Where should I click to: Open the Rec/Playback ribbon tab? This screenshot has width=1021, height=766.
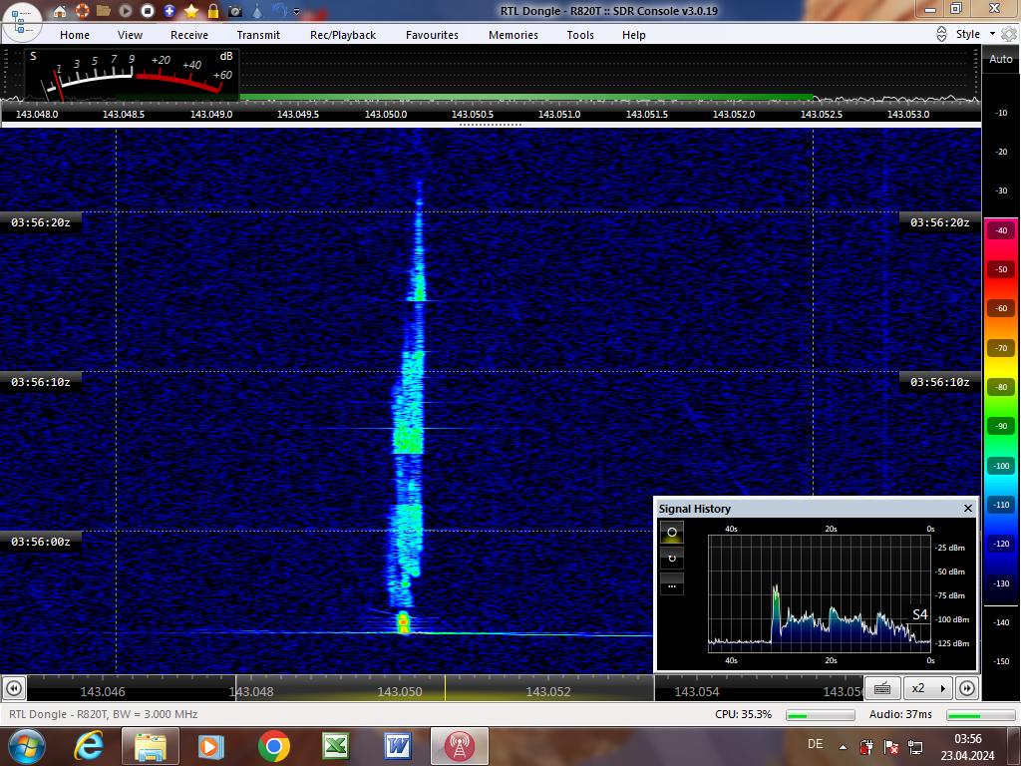click(343, 35)
